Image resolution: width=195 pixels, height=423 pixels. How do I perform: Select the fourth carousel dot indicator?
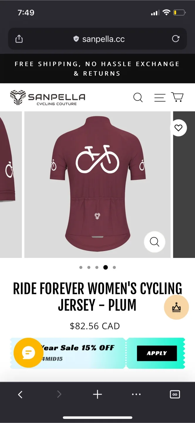click(x=105, y=267)
